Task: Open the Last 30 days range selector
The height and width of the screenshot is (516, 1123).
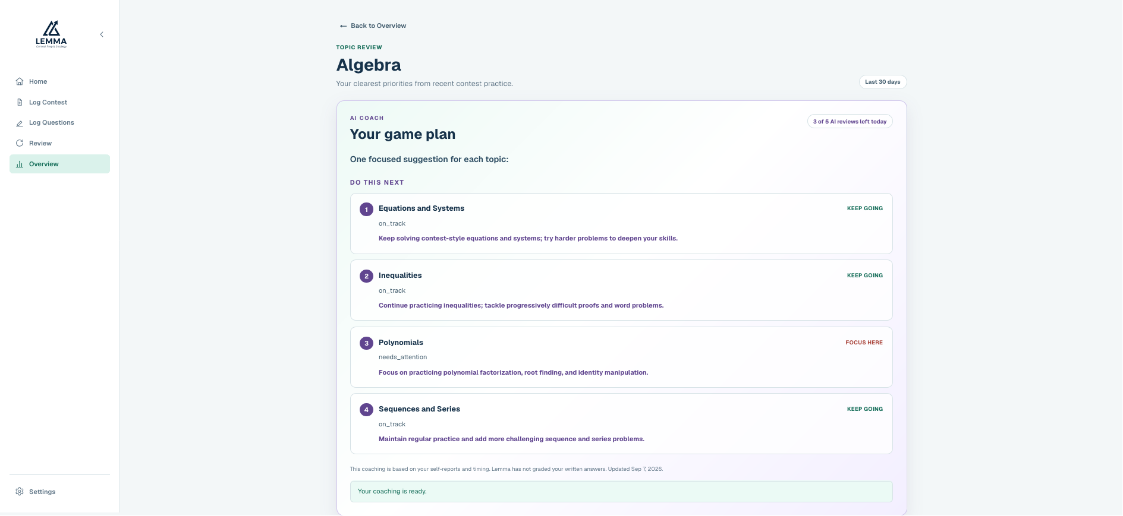Action: pyautogui.click(x=883, y=82)
